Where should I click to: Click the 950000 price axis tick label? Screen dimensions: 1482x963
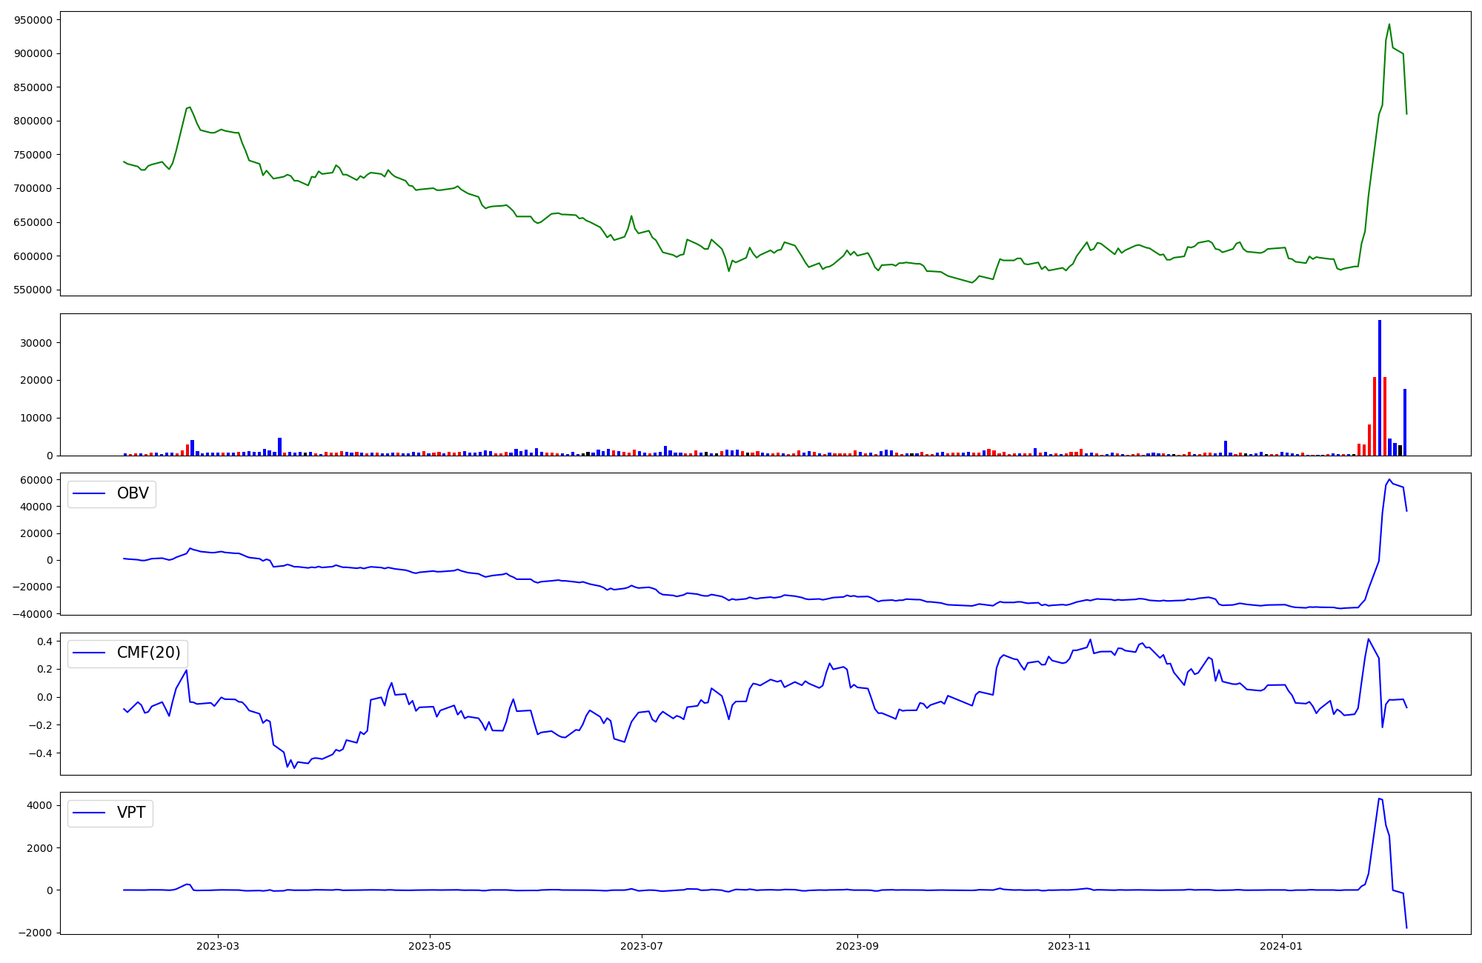click(x=33, y=20)
